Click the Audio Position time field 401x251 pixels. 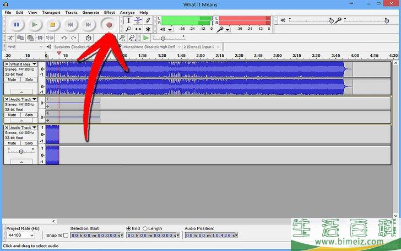(x=212, y=235)
